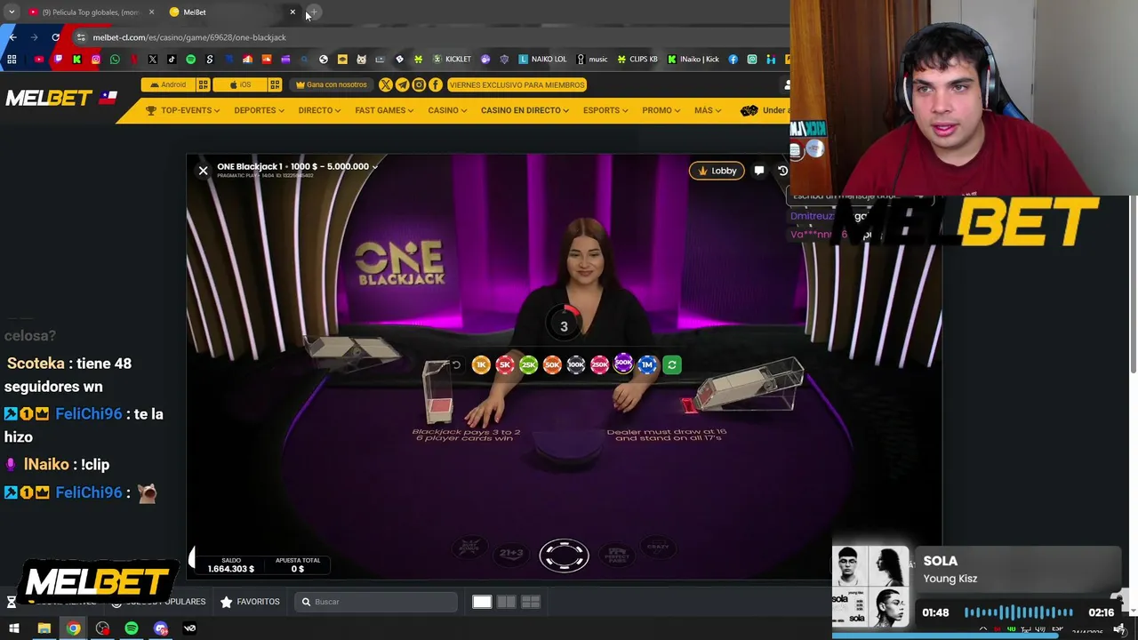
Task: Select the 25K betting chip
Action: (x=528, y=364)
